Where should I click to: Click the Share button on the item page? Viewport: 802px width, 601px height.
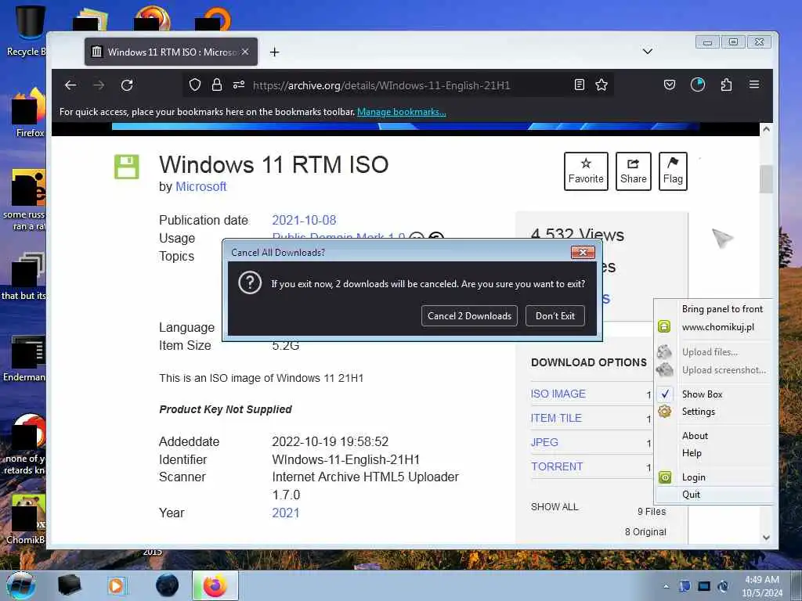coord(633,171)
